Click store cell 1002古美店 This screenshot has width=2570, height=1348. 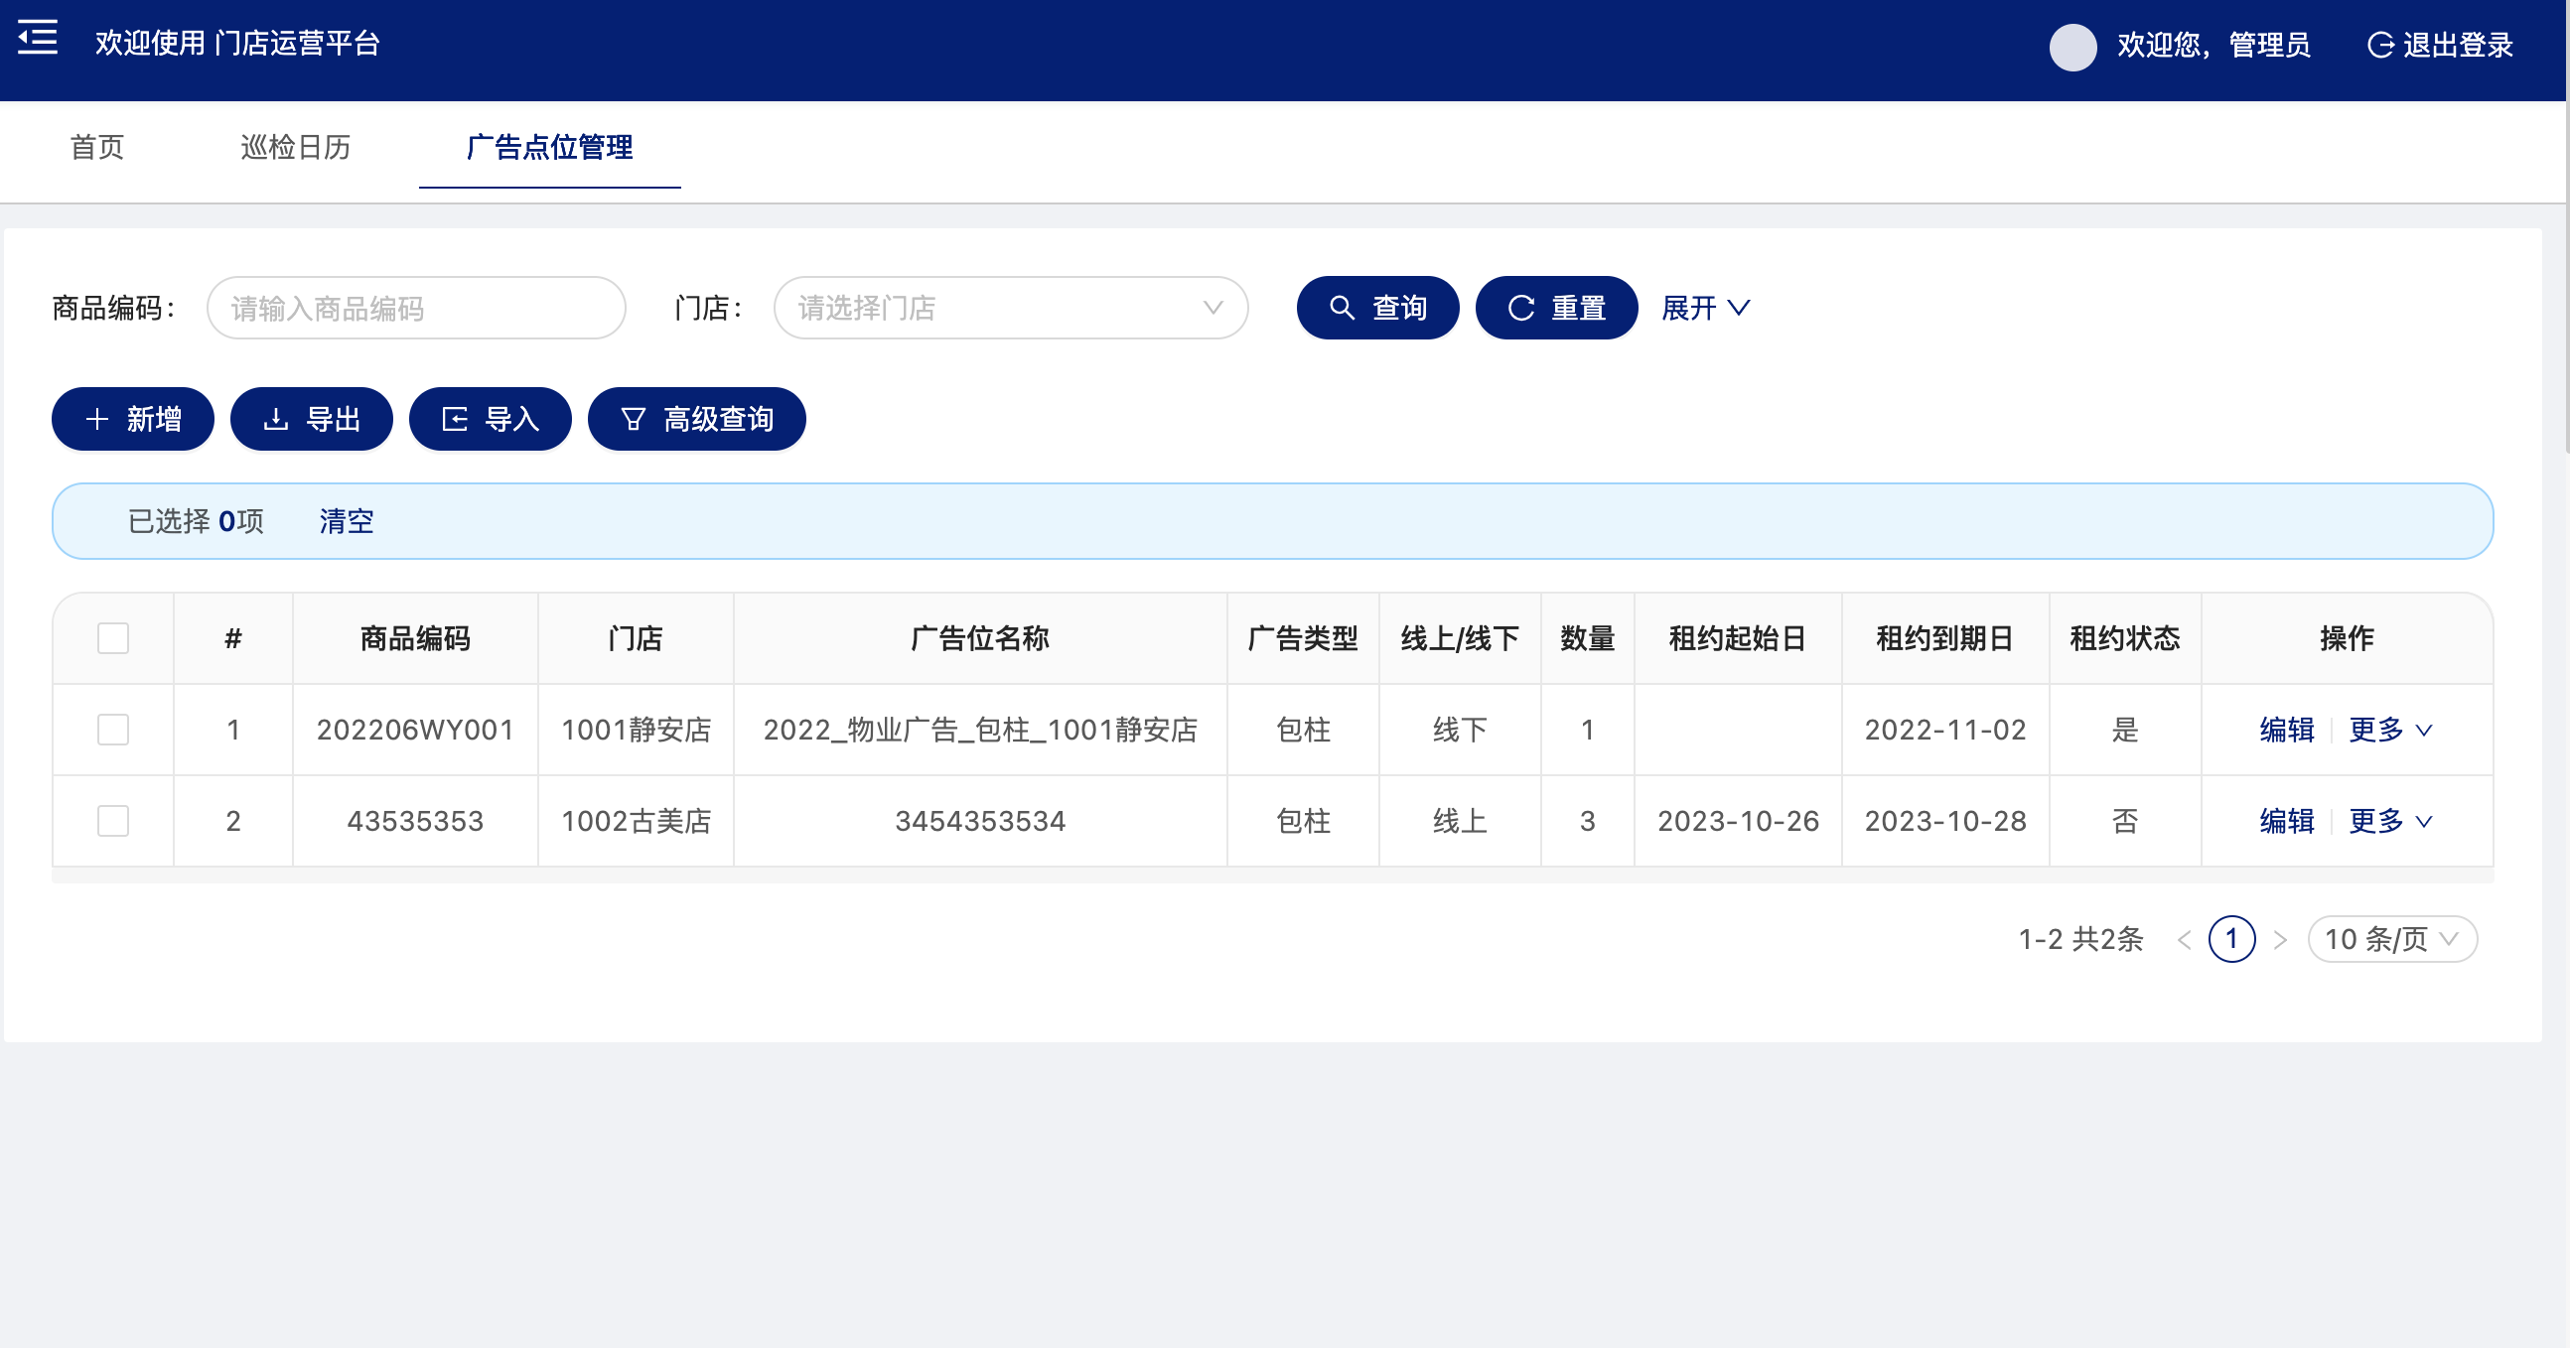tap(636, 822)
